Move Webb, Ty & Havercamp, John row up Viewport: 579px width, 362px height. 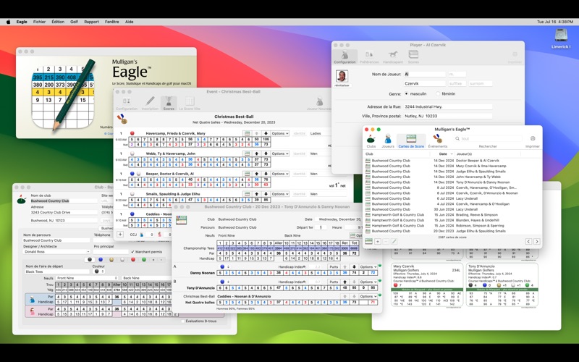257,153
